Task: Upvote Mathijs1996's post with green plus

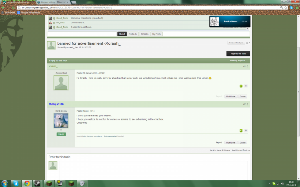Action: (241, 131)
